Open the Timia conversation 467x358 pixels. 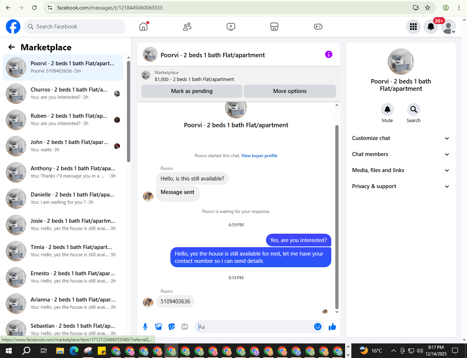(x=63, y=251)
